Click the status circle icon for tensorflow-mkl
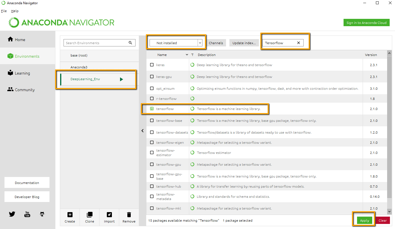This screenshot has height=229, width=395. click(192, 208)
